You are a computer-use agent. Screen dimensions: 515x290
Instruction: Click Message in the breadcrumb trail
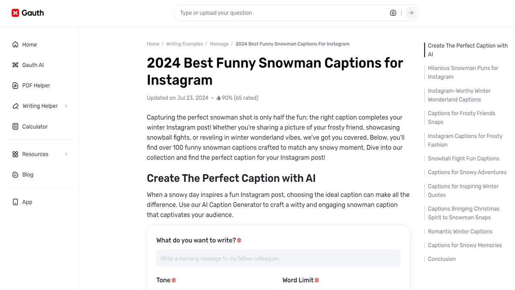point(219,43)
